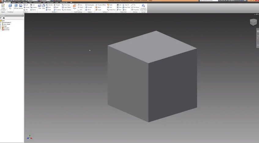Open the browser Find binoculars icon
259x143 pixels.
coord(4,18)
